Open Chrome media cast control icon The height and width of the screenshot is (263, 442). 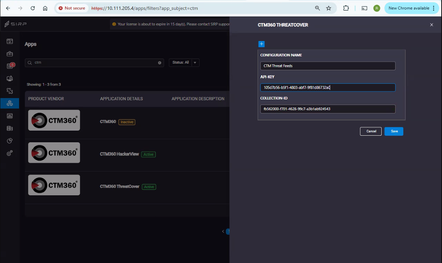pos(364,8)
